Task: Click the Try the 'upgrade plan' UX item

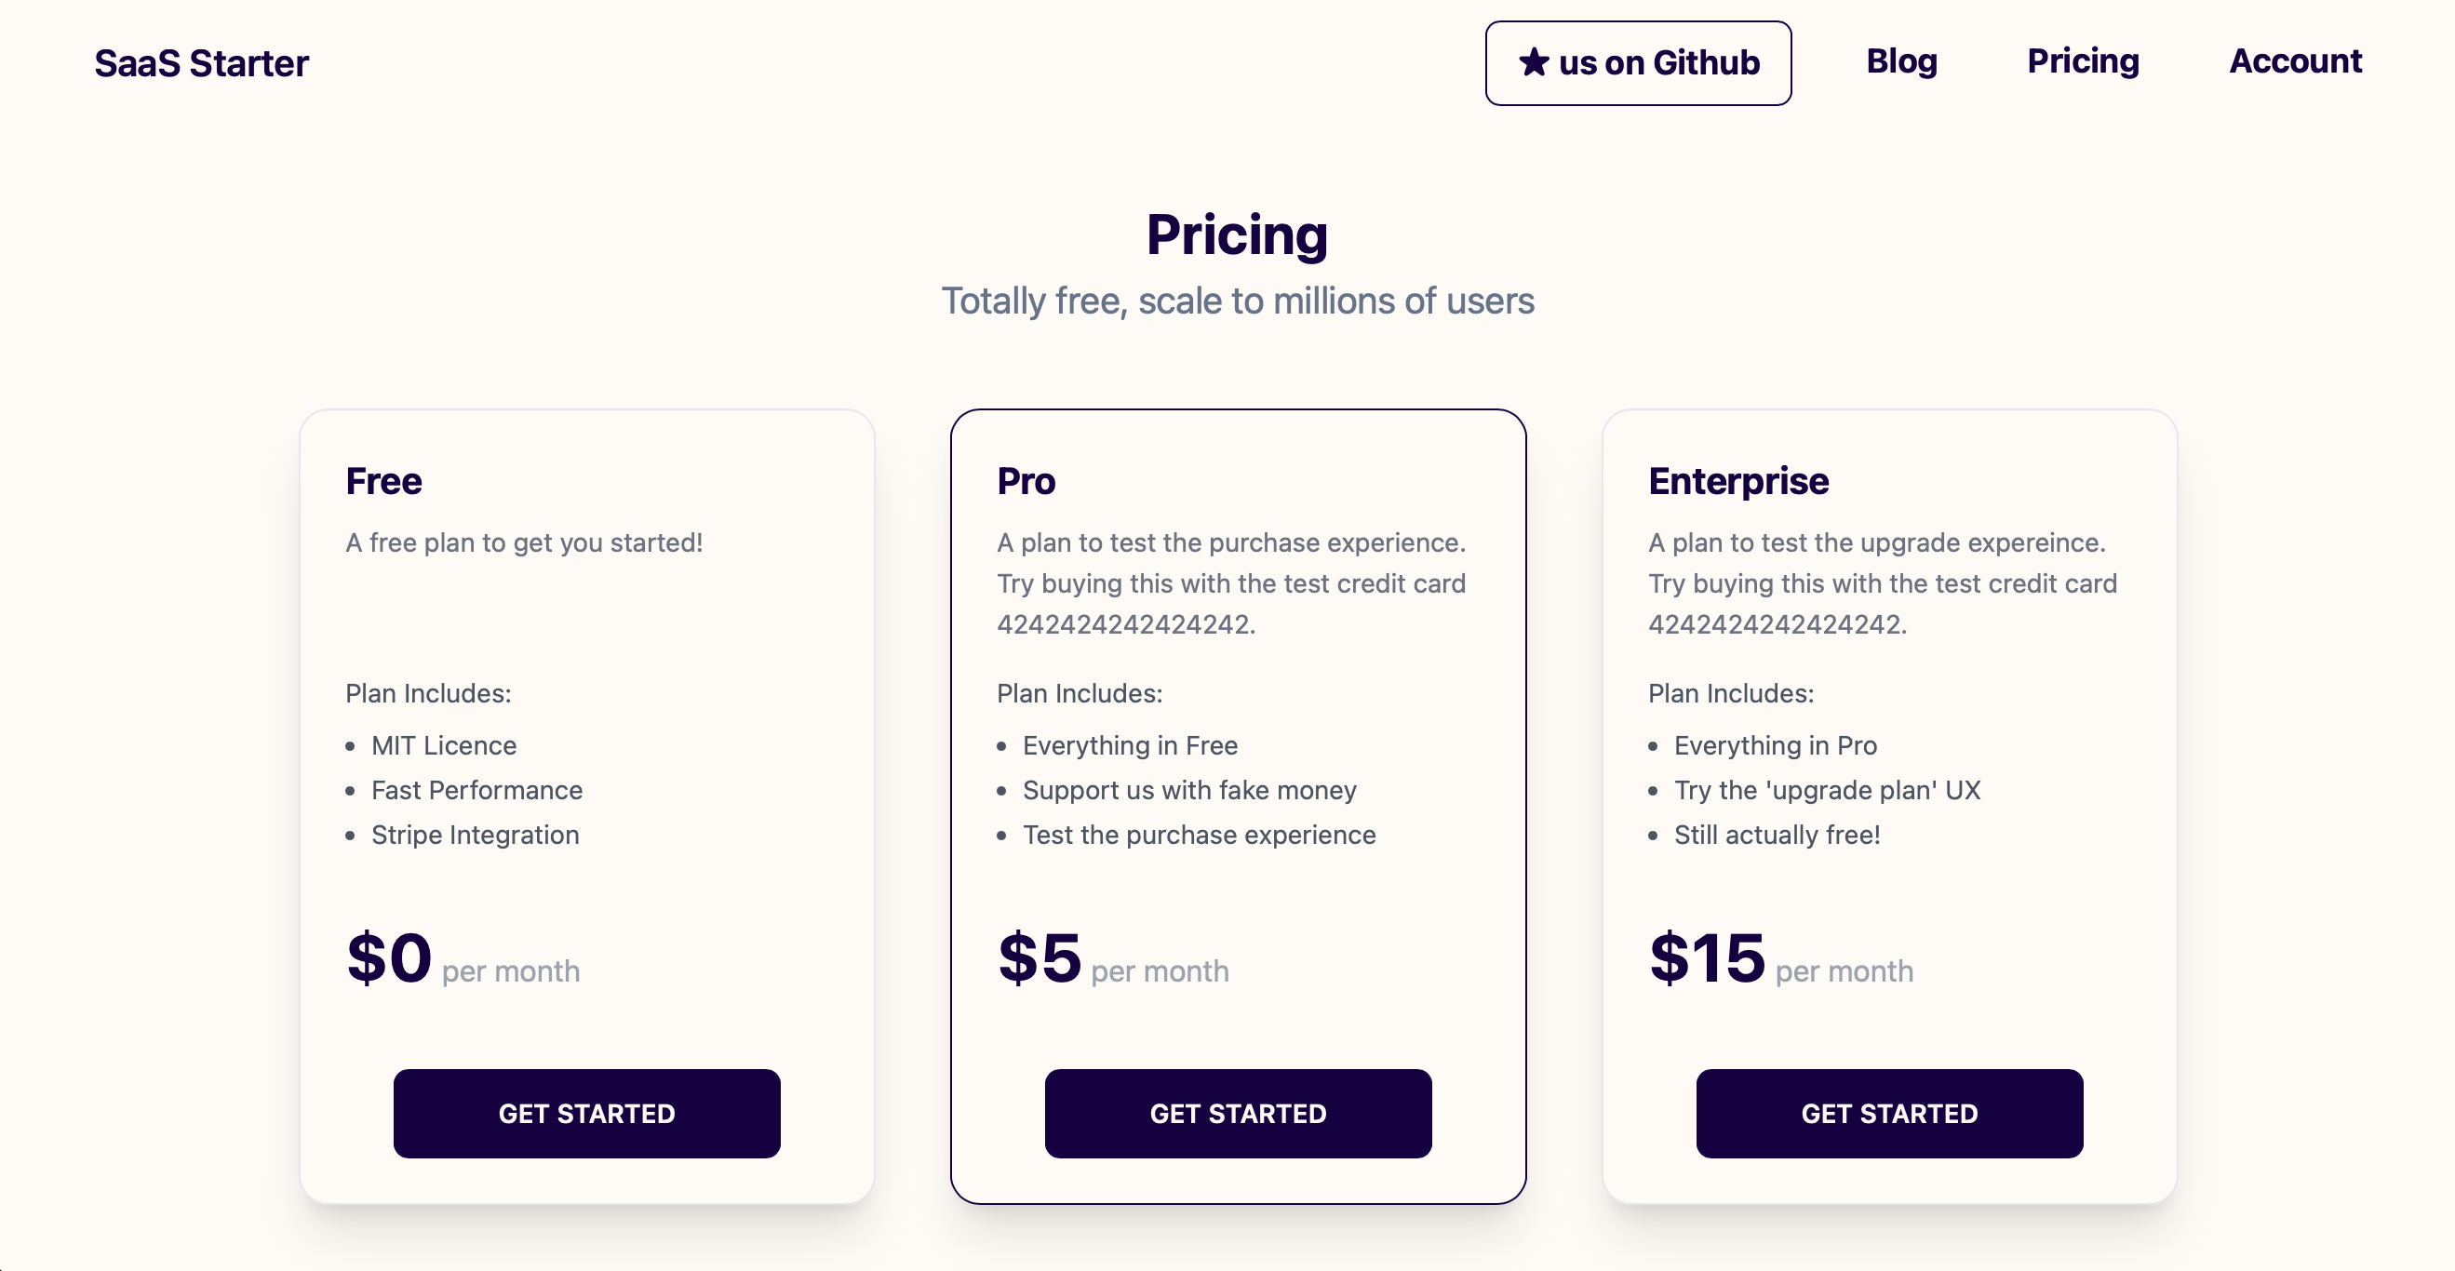Action: coord(1827,790)
